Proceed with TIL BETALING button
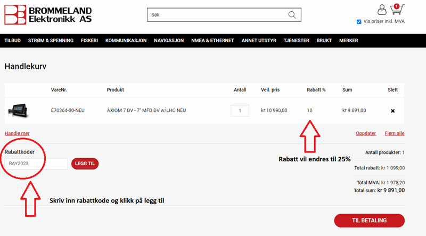Image resolution: width=426 pixels, height=236 pixels. point(369,220)
